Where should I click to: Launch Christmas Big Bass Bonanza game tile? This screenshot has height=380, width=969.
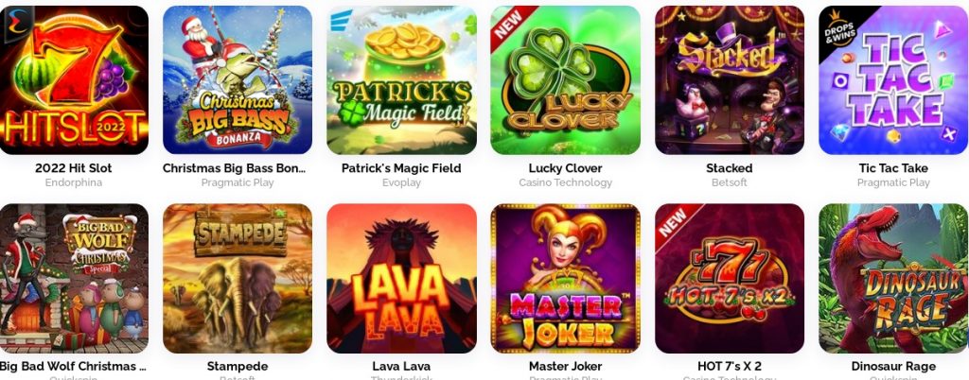click(x=238, y=80)
